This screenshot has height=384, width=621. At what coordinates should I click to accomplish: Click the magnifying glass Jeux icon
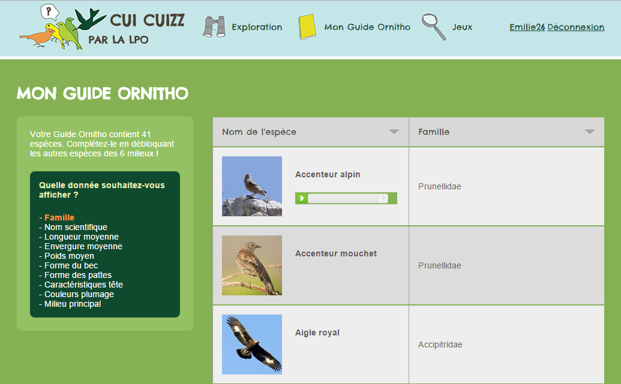(x=433, y=27)
